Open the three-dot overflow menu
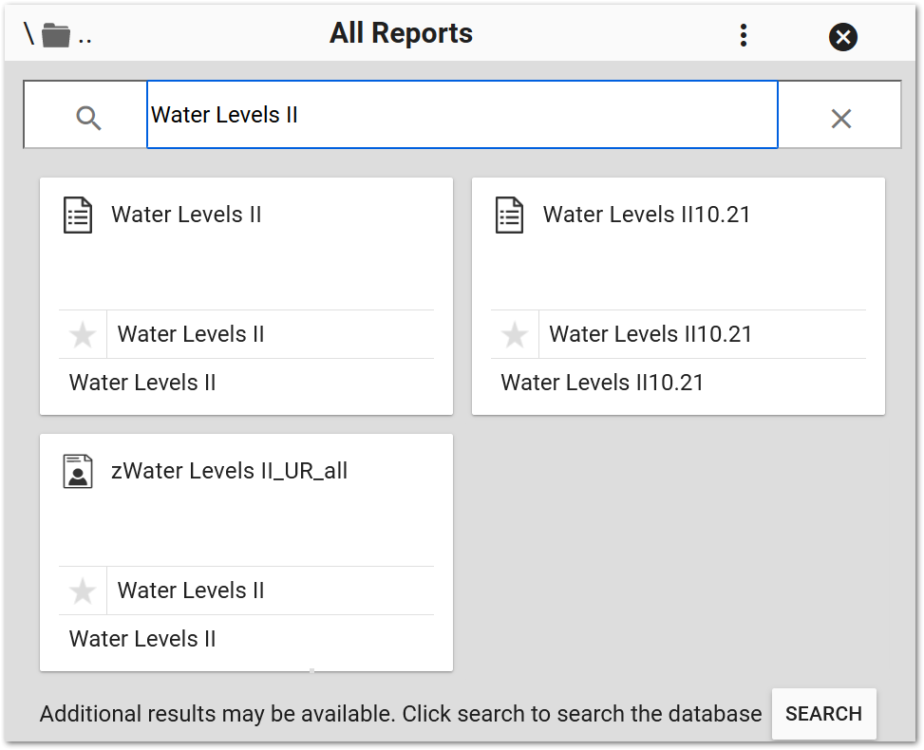 tap(744, 33)
